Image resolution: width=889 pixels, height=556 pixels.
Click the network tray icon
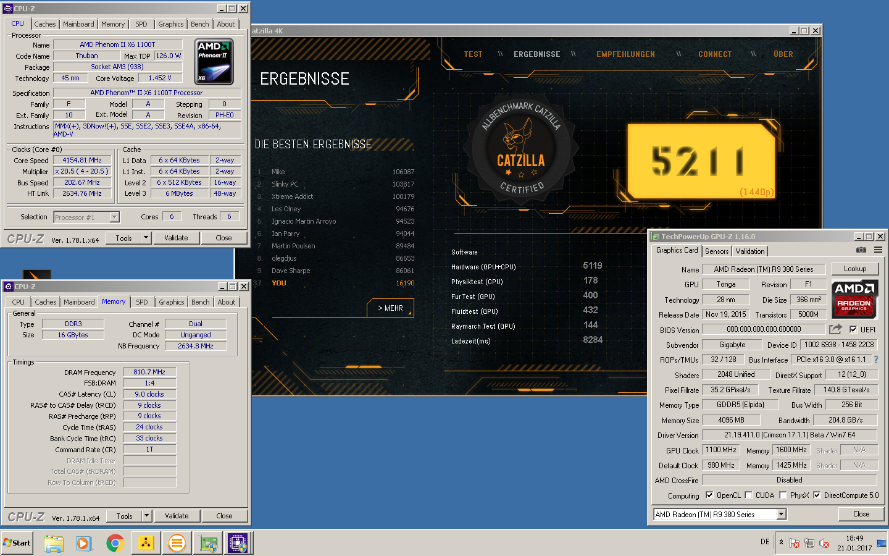[809, 544]
